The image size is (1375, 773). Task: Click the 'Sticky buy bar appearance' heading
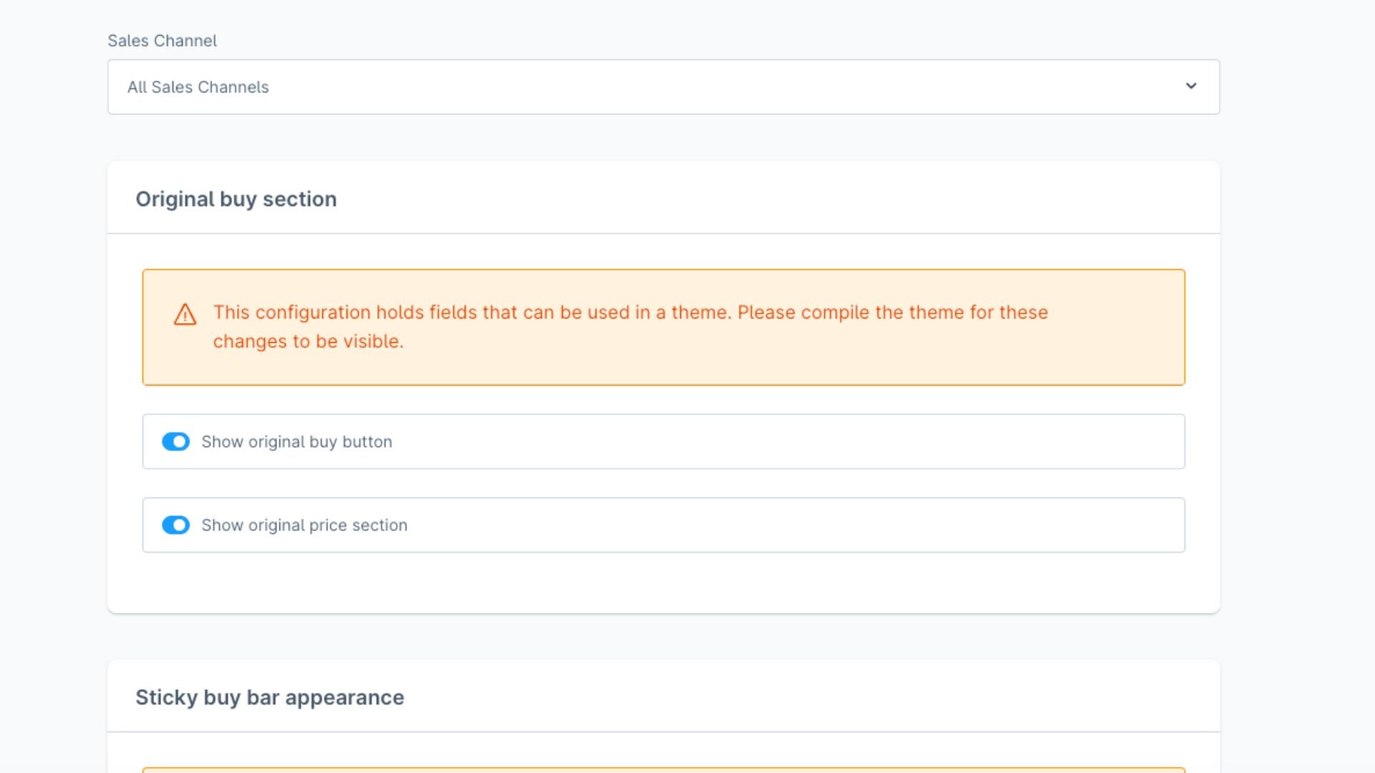point(269,697)
